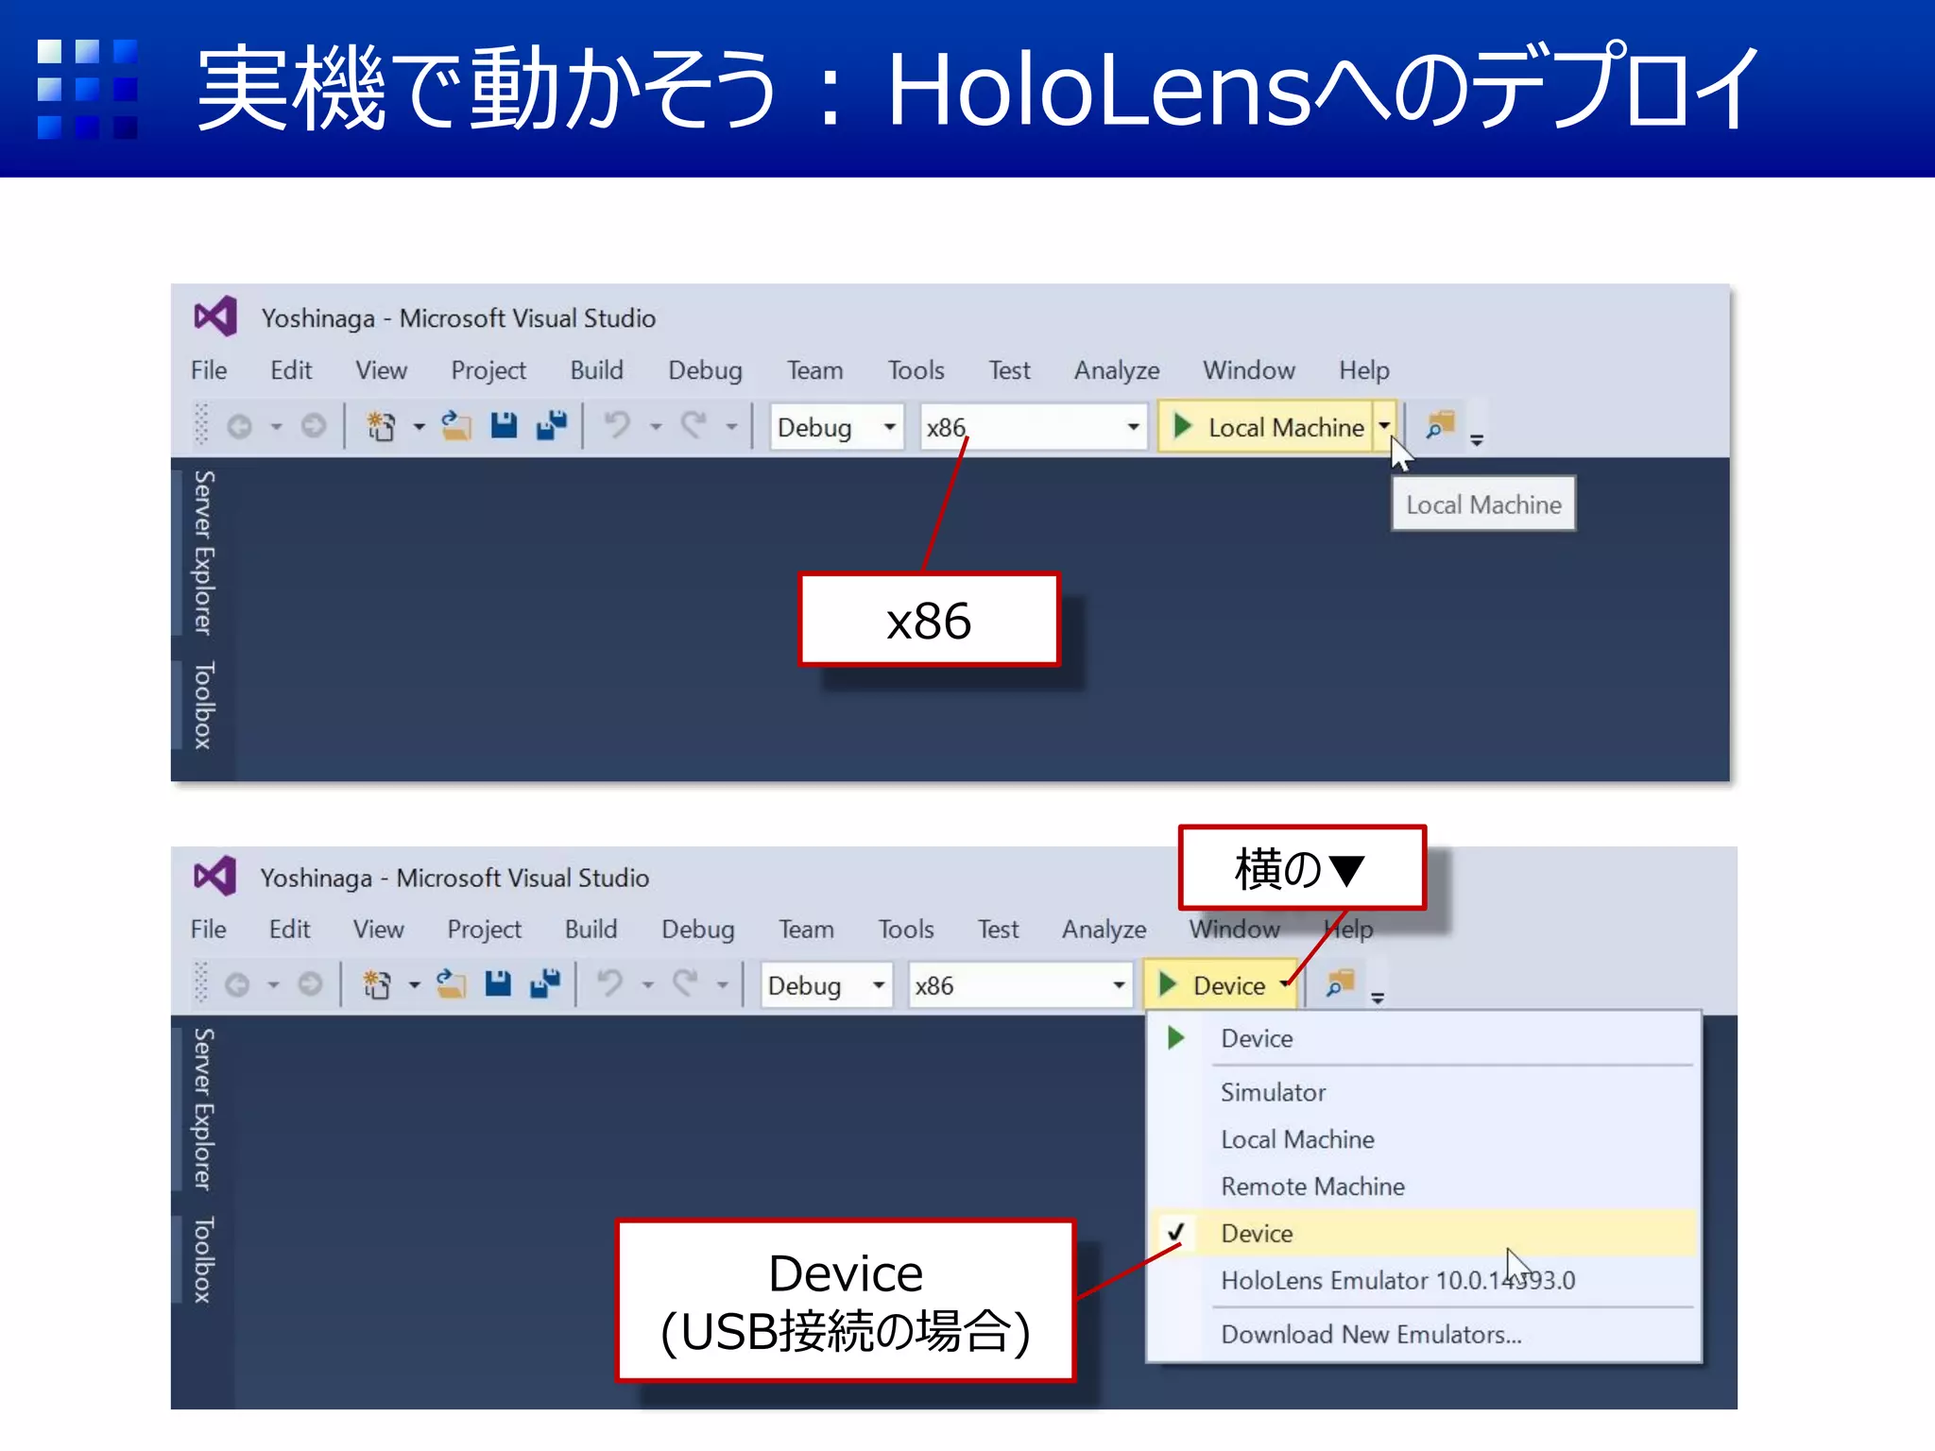Screen dimensions: 1935x1451
Task: Click Save All icon in upper toolbar
Action: 552,426
